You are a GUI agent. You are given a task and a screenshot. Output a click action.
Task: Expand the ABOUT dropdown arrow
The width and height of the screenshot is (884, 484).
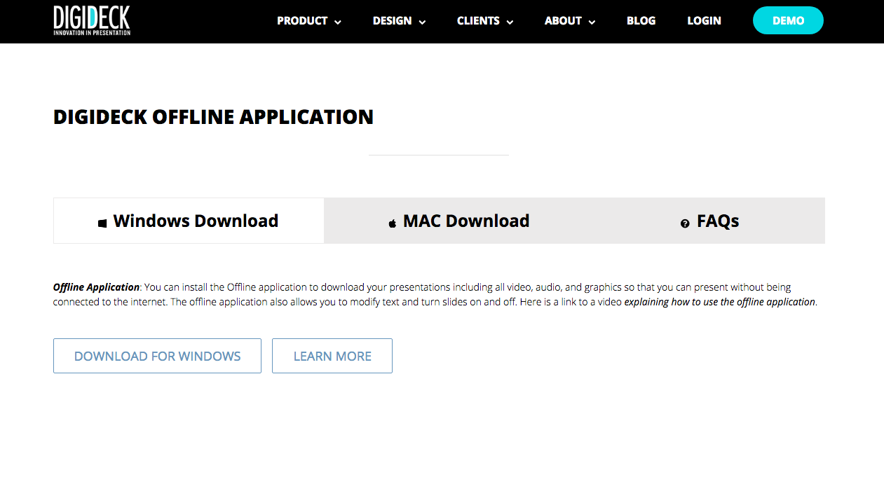(x=592, y=22)
